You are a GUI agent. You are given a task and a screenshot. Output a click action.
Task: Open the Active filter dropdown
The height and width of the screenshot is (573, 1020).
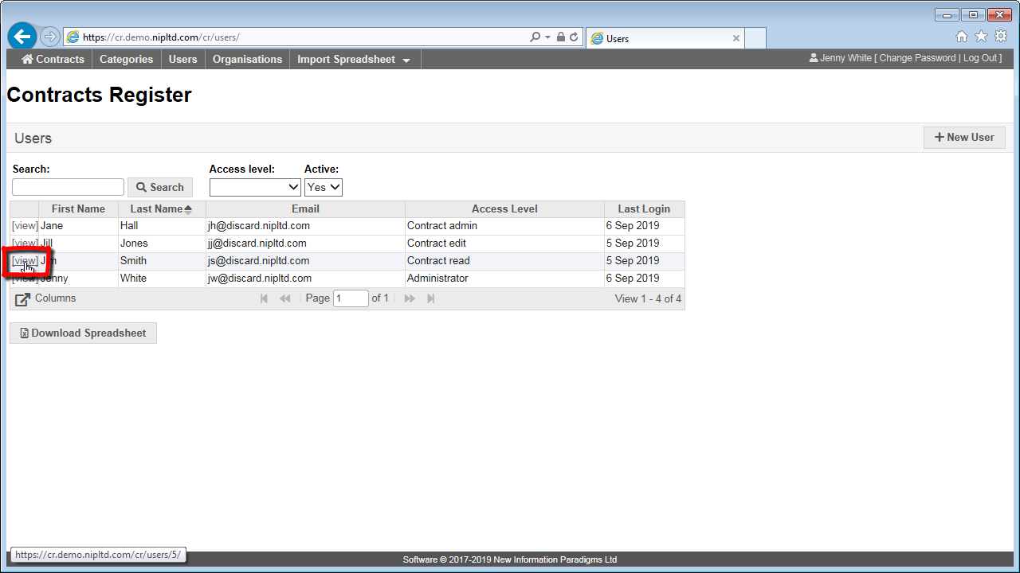click(x=324, y=187)
